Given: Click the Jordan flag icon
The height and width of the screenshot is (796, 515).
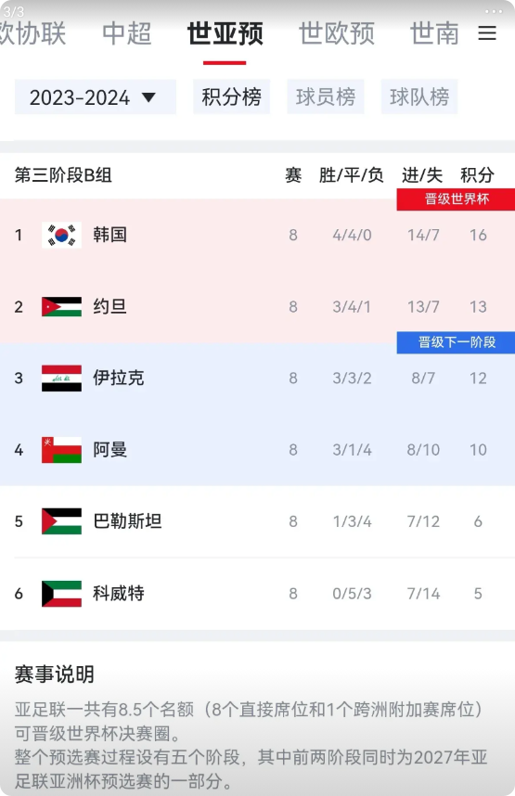Looking at the screenshot, I should tap(61, 307).
